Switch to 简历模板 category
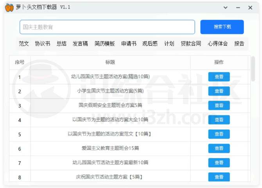Screen dimensions: 262x188 tap(105, 44)
